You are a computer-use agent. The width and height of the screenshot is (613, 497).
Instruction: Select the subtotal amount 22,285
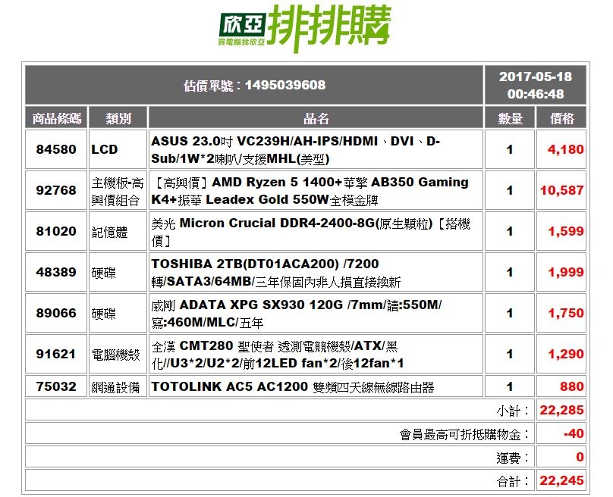coord(561,411)
